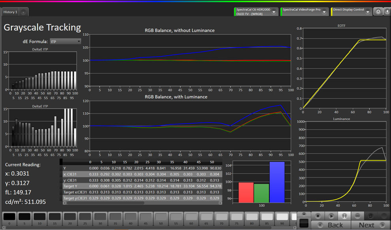The image size is (391, 230).
Task: Select the 90 percent grayscale patch
Action: pos(282,219)
